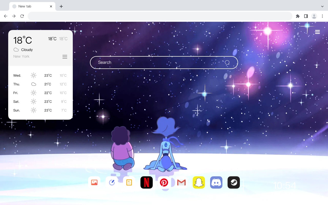Screen dimensions: 328x205
Task: Close the New tab tab
Action: [51, 6]
